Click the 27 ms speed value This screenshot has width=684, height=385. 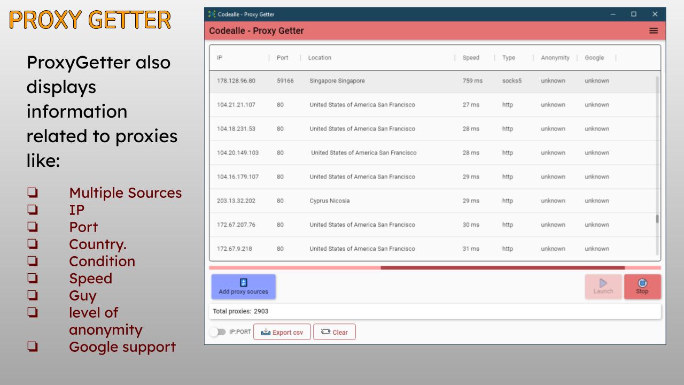coord(471,105)
